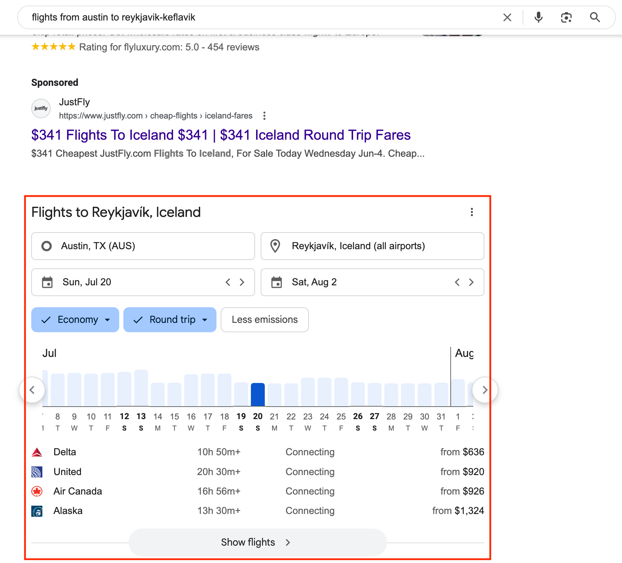
Task: Start voice search with the microphone
Action: point(538,17)
